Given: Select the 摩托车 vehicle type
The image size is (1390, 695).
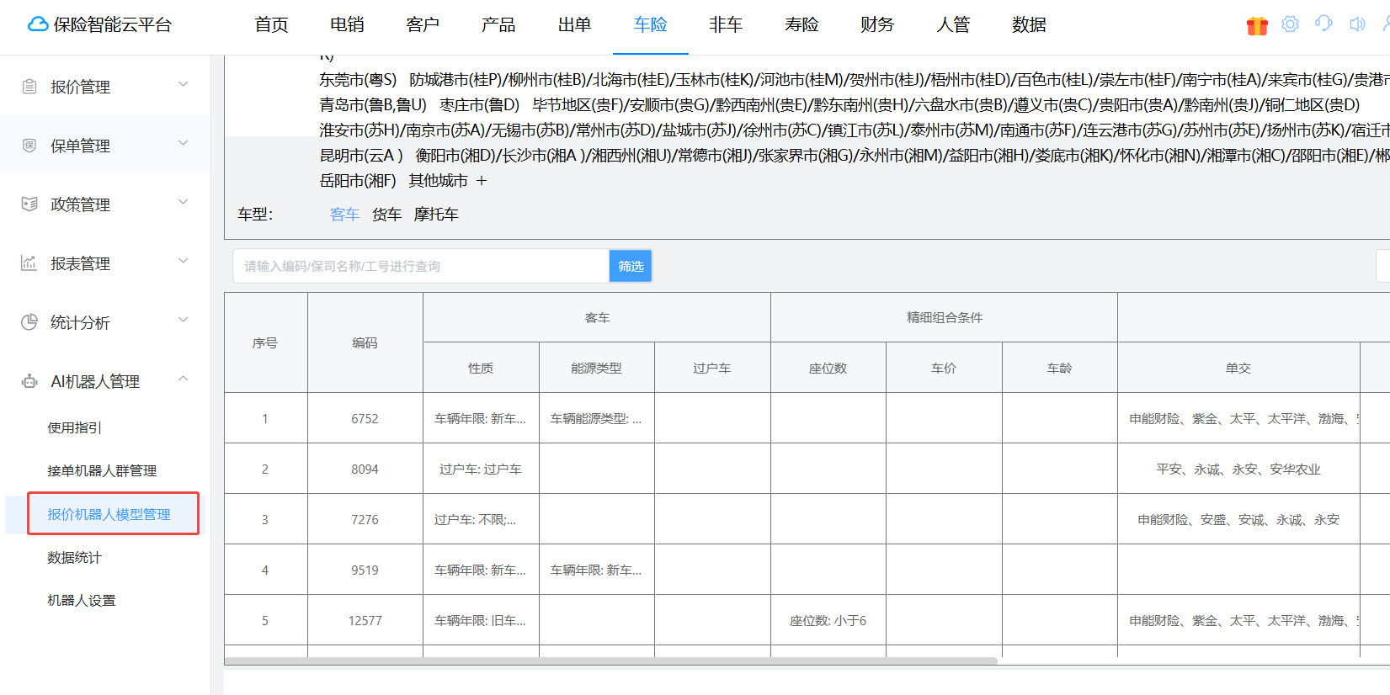Looking at the screenshot, I should click(x=436, y=215).
